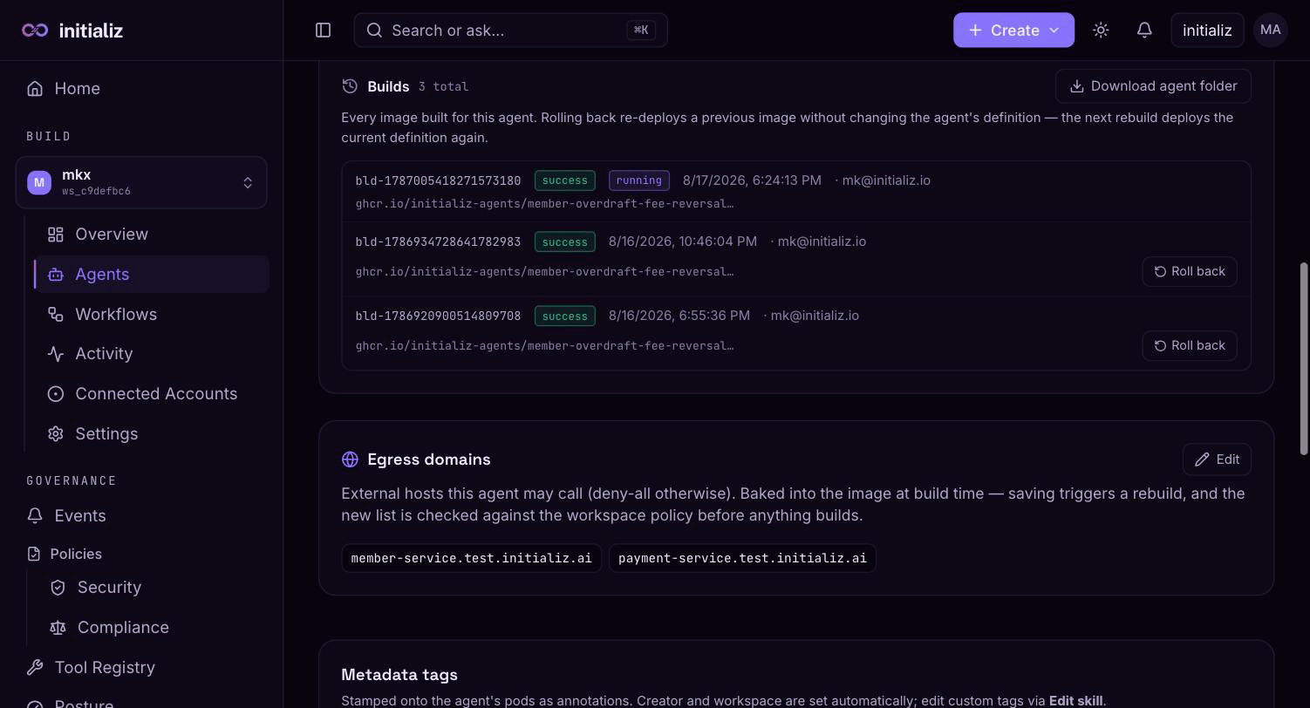This screenshot has width=1310, height=708.
Task: Click the search magnifier icon
Action: point(374,31)
